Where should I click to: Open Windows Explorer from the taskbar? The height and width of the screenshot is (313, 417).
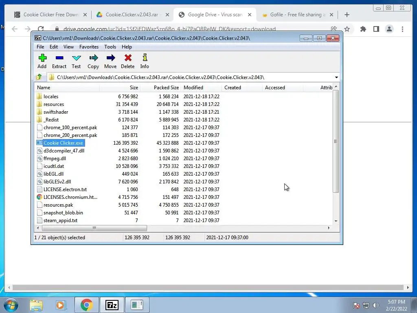[x=36, y=305]
